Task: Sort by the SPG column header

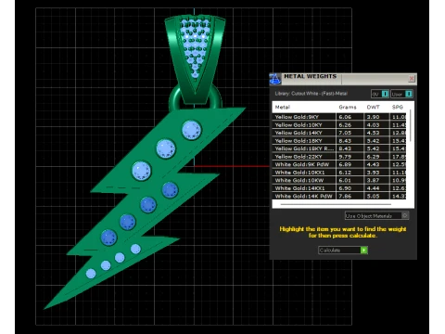Action: point(398,108)
